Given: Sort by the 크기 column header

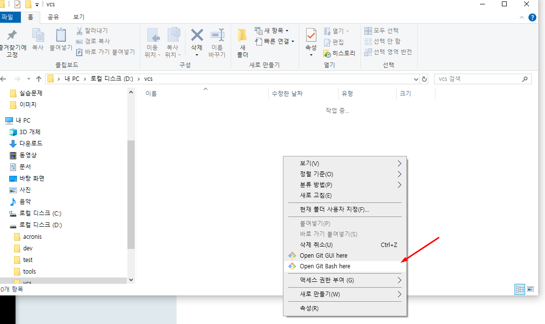Looking at the screenshot, I should 405,93.
